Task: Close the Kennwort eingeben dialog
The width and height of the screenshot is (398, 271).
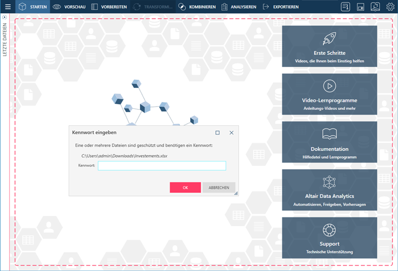Action: coord(231,133)
